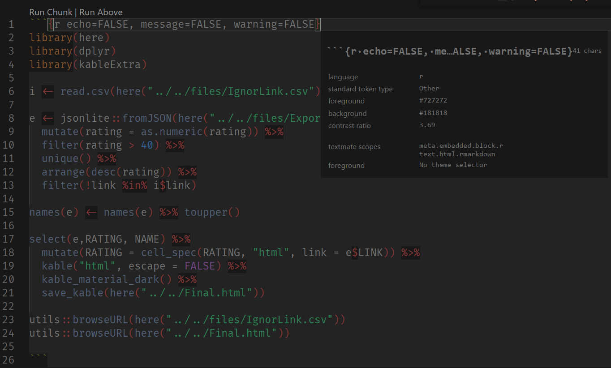Click line number 1 in the gutter

click(x=11, y=24)
